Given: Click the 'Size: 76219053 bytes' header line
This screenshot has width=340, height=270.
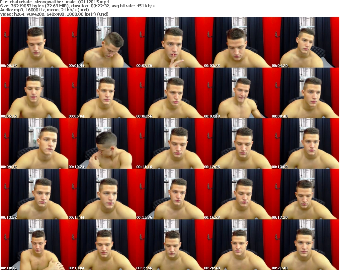Looking at the screenshot, I should click(77, 6).
